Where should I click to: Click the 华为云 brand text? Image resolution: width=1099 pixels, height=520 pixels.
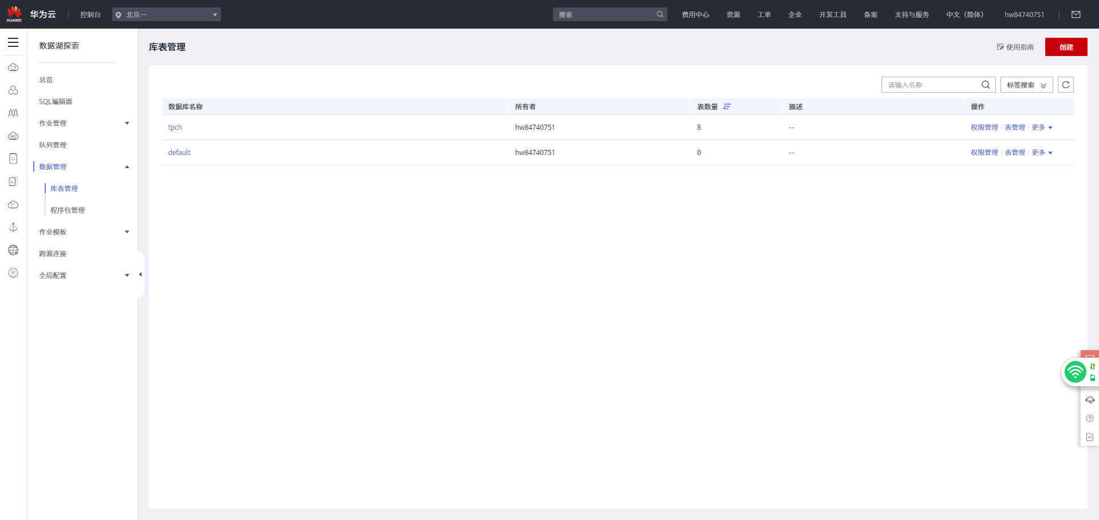click(43, 14)
